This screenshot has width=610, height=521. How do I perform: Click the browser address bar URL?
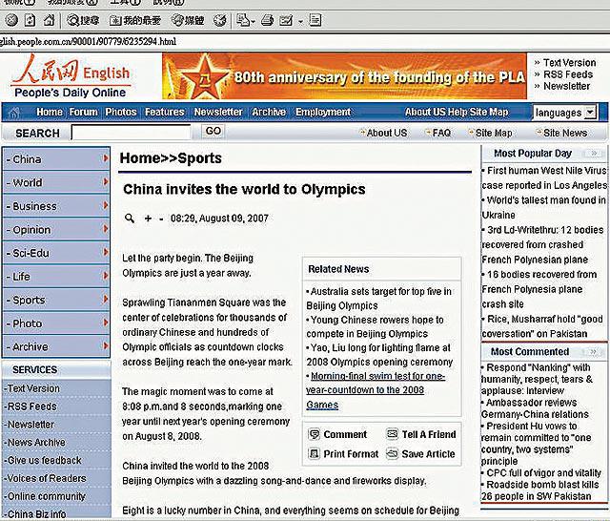(x=89, y=41)
